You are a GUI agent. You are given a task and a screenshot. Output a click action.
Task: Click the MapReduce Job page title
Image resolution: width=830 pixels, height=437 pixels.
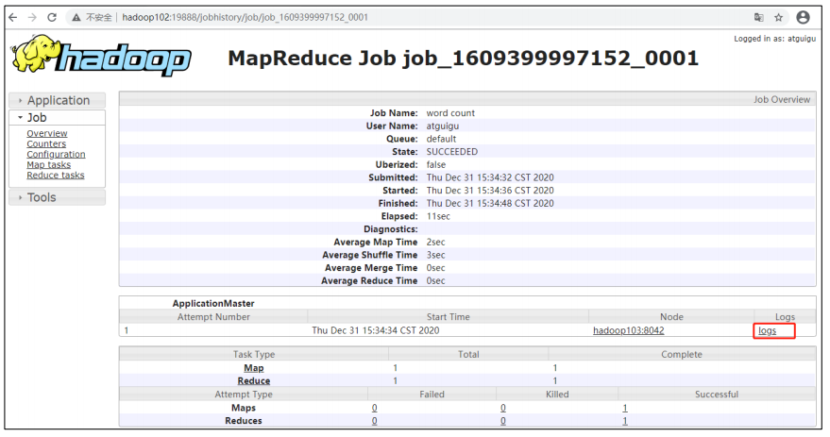(464, 59)
